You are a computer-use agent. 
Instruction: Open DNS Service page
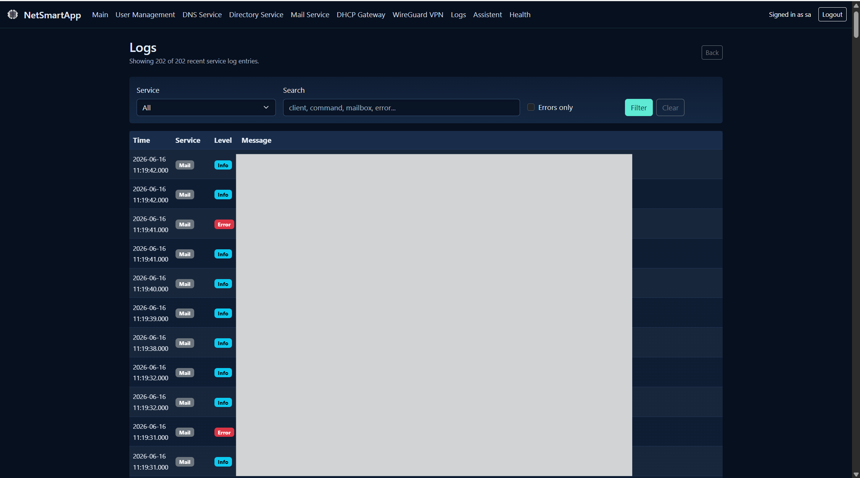202,15
